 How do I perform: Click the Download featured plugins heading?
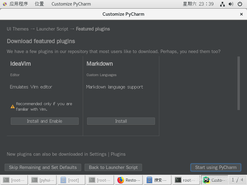[x=41, y=41]
